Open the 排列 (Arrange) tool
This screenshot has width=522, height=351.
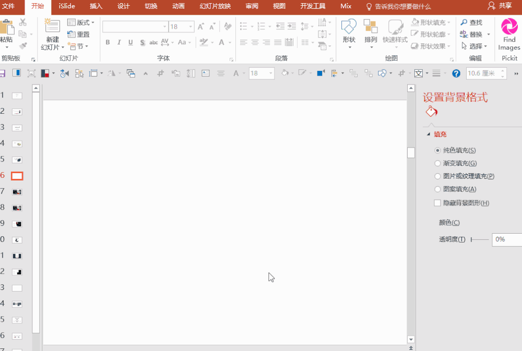coord(371,27)
